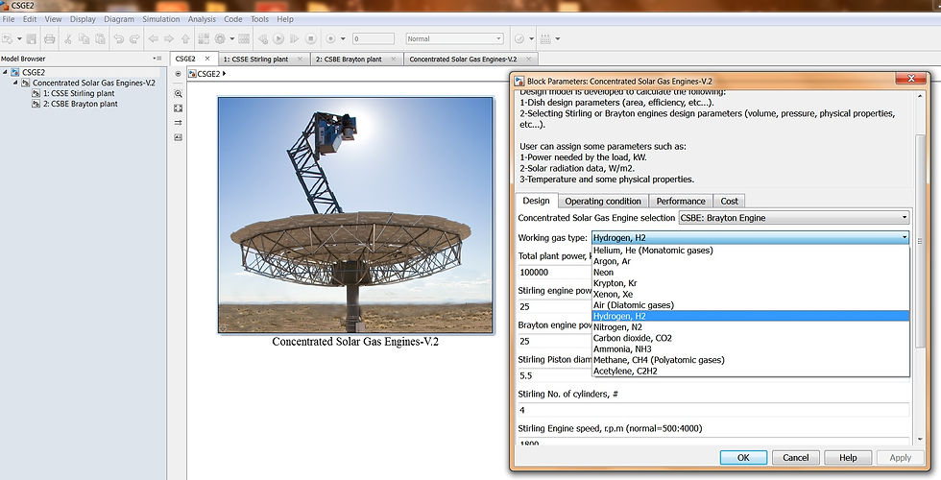Open the Record icon dropdown arrow
Screen dimensions: 941x480
(x=343, y=39)
